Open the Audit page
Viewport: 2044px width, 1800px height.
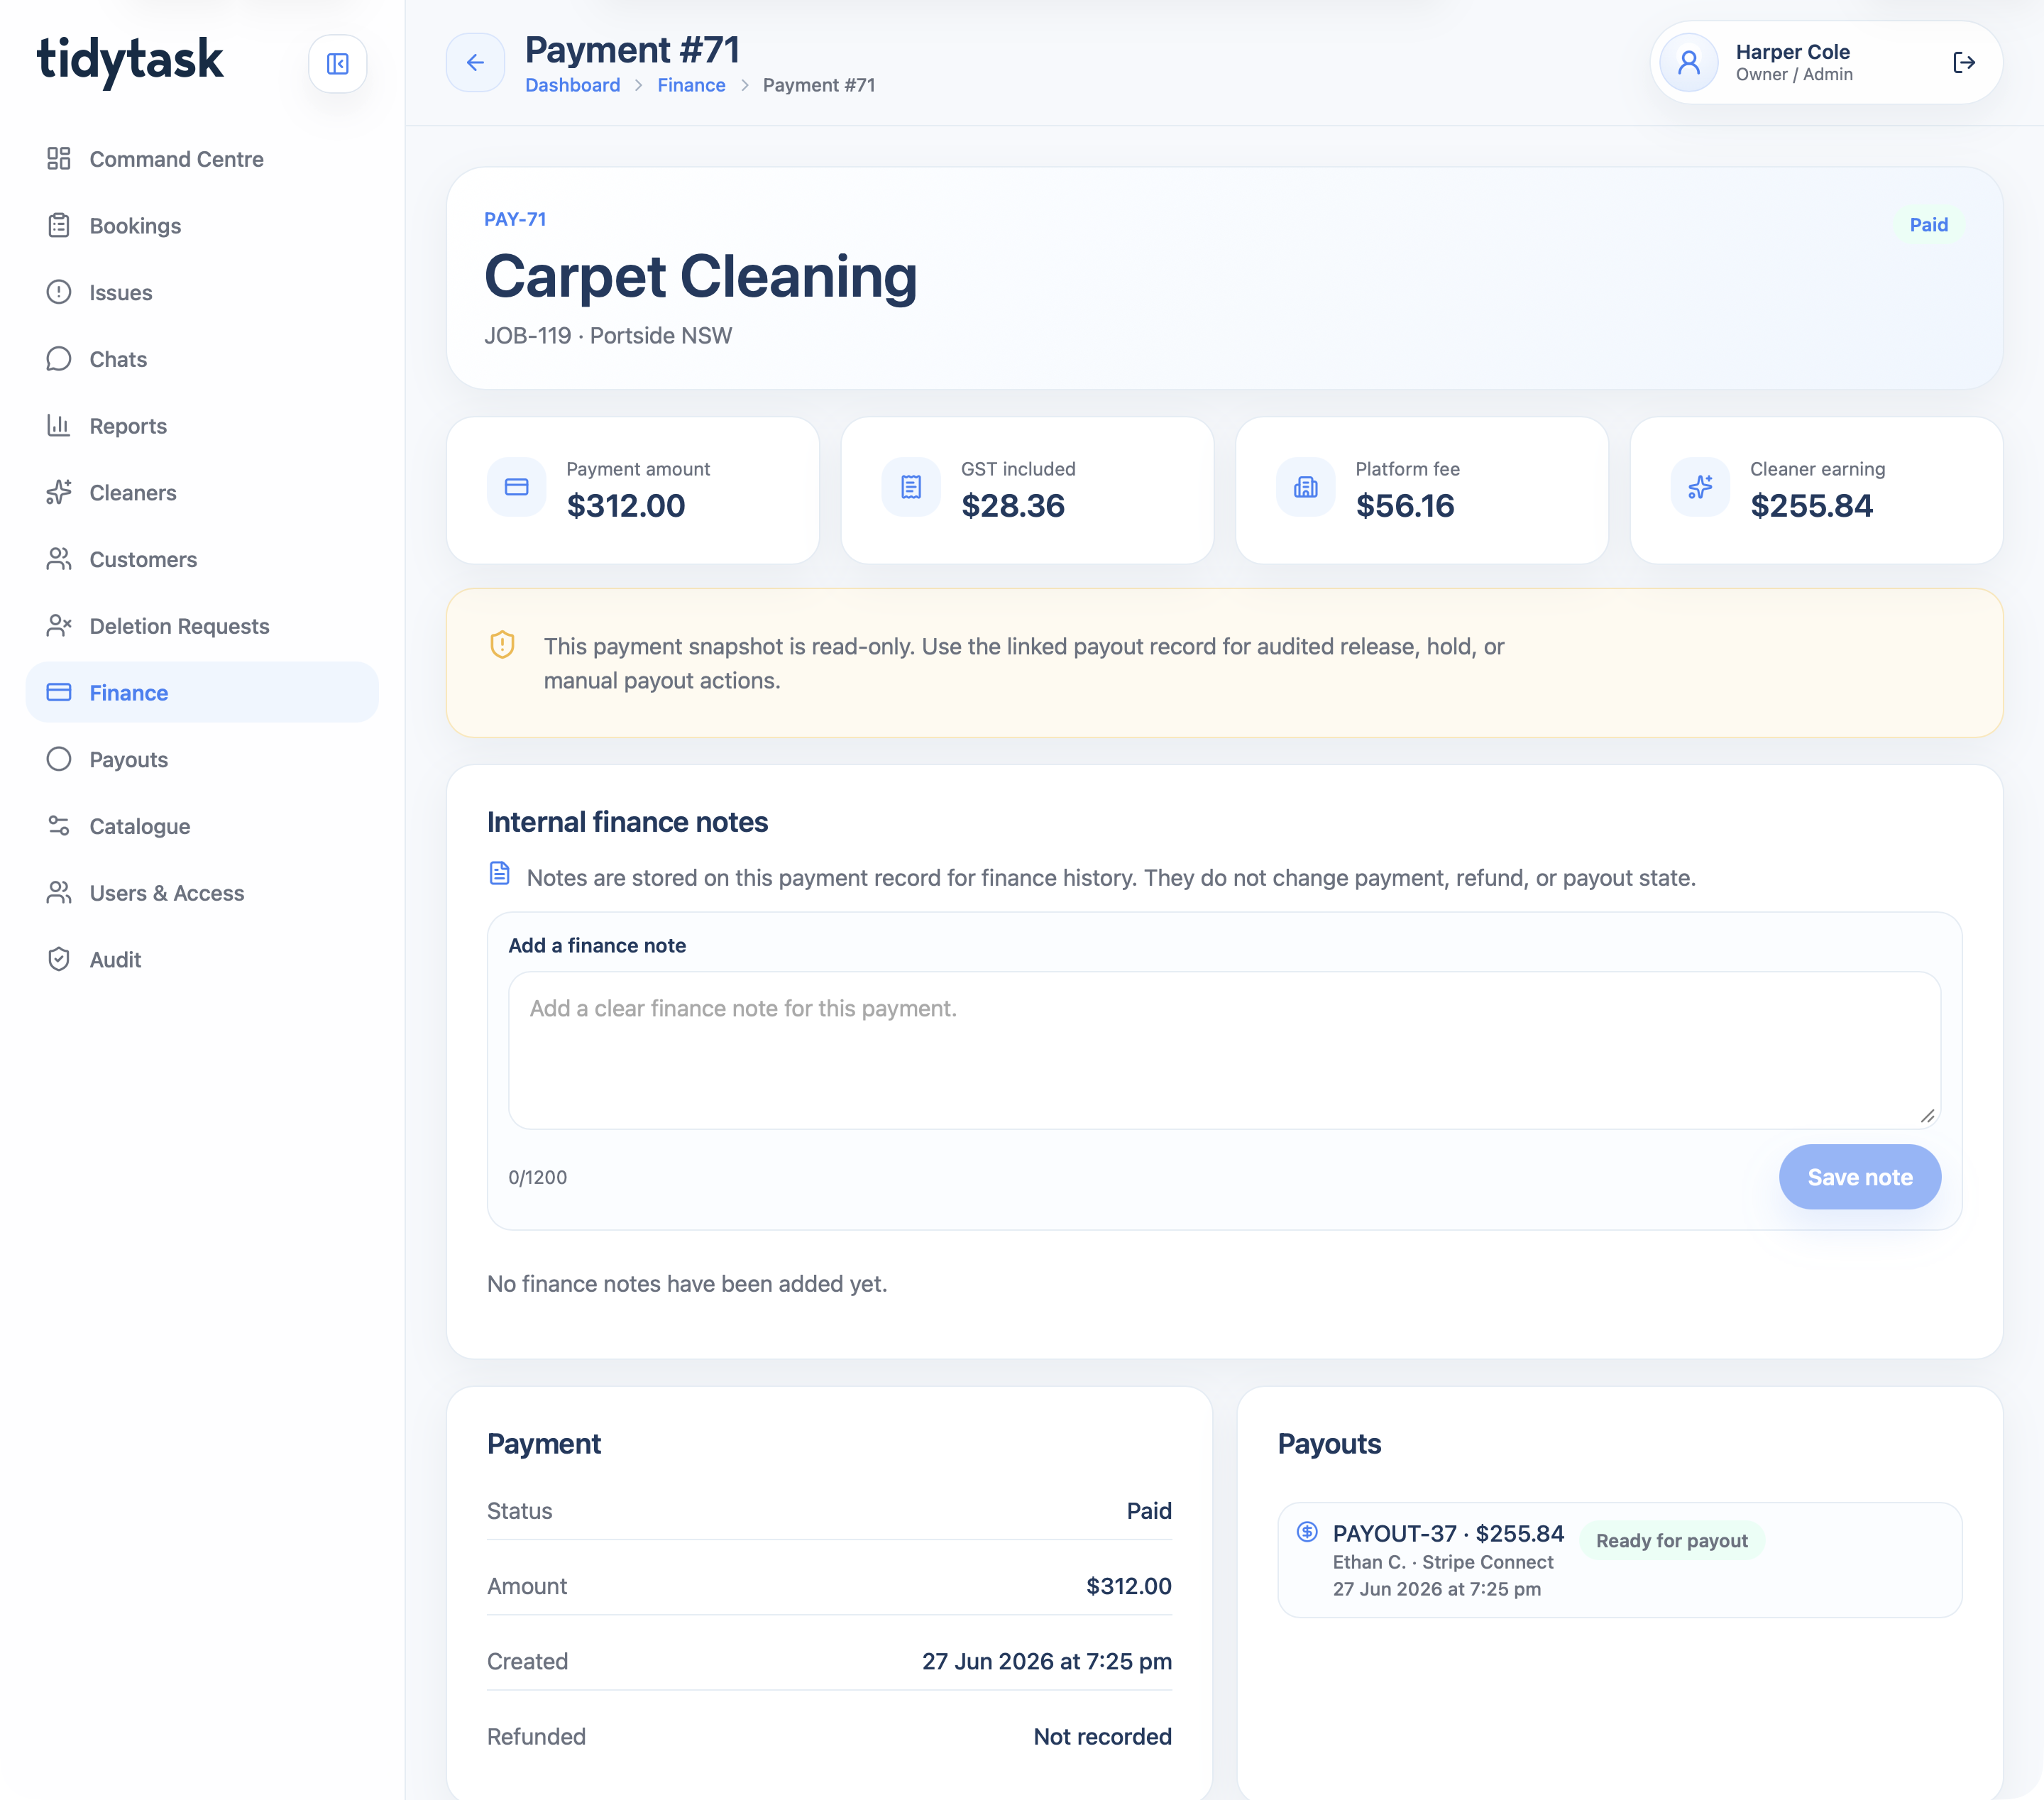pos(202,959)
